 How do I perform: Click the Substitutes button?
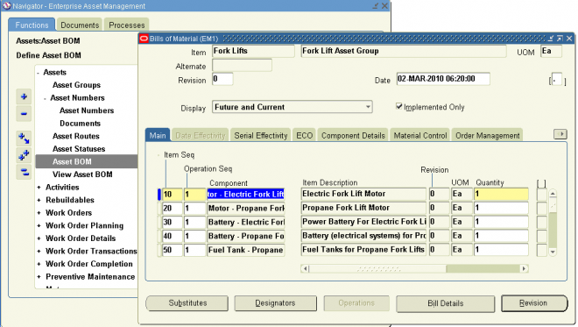point(187,303)
